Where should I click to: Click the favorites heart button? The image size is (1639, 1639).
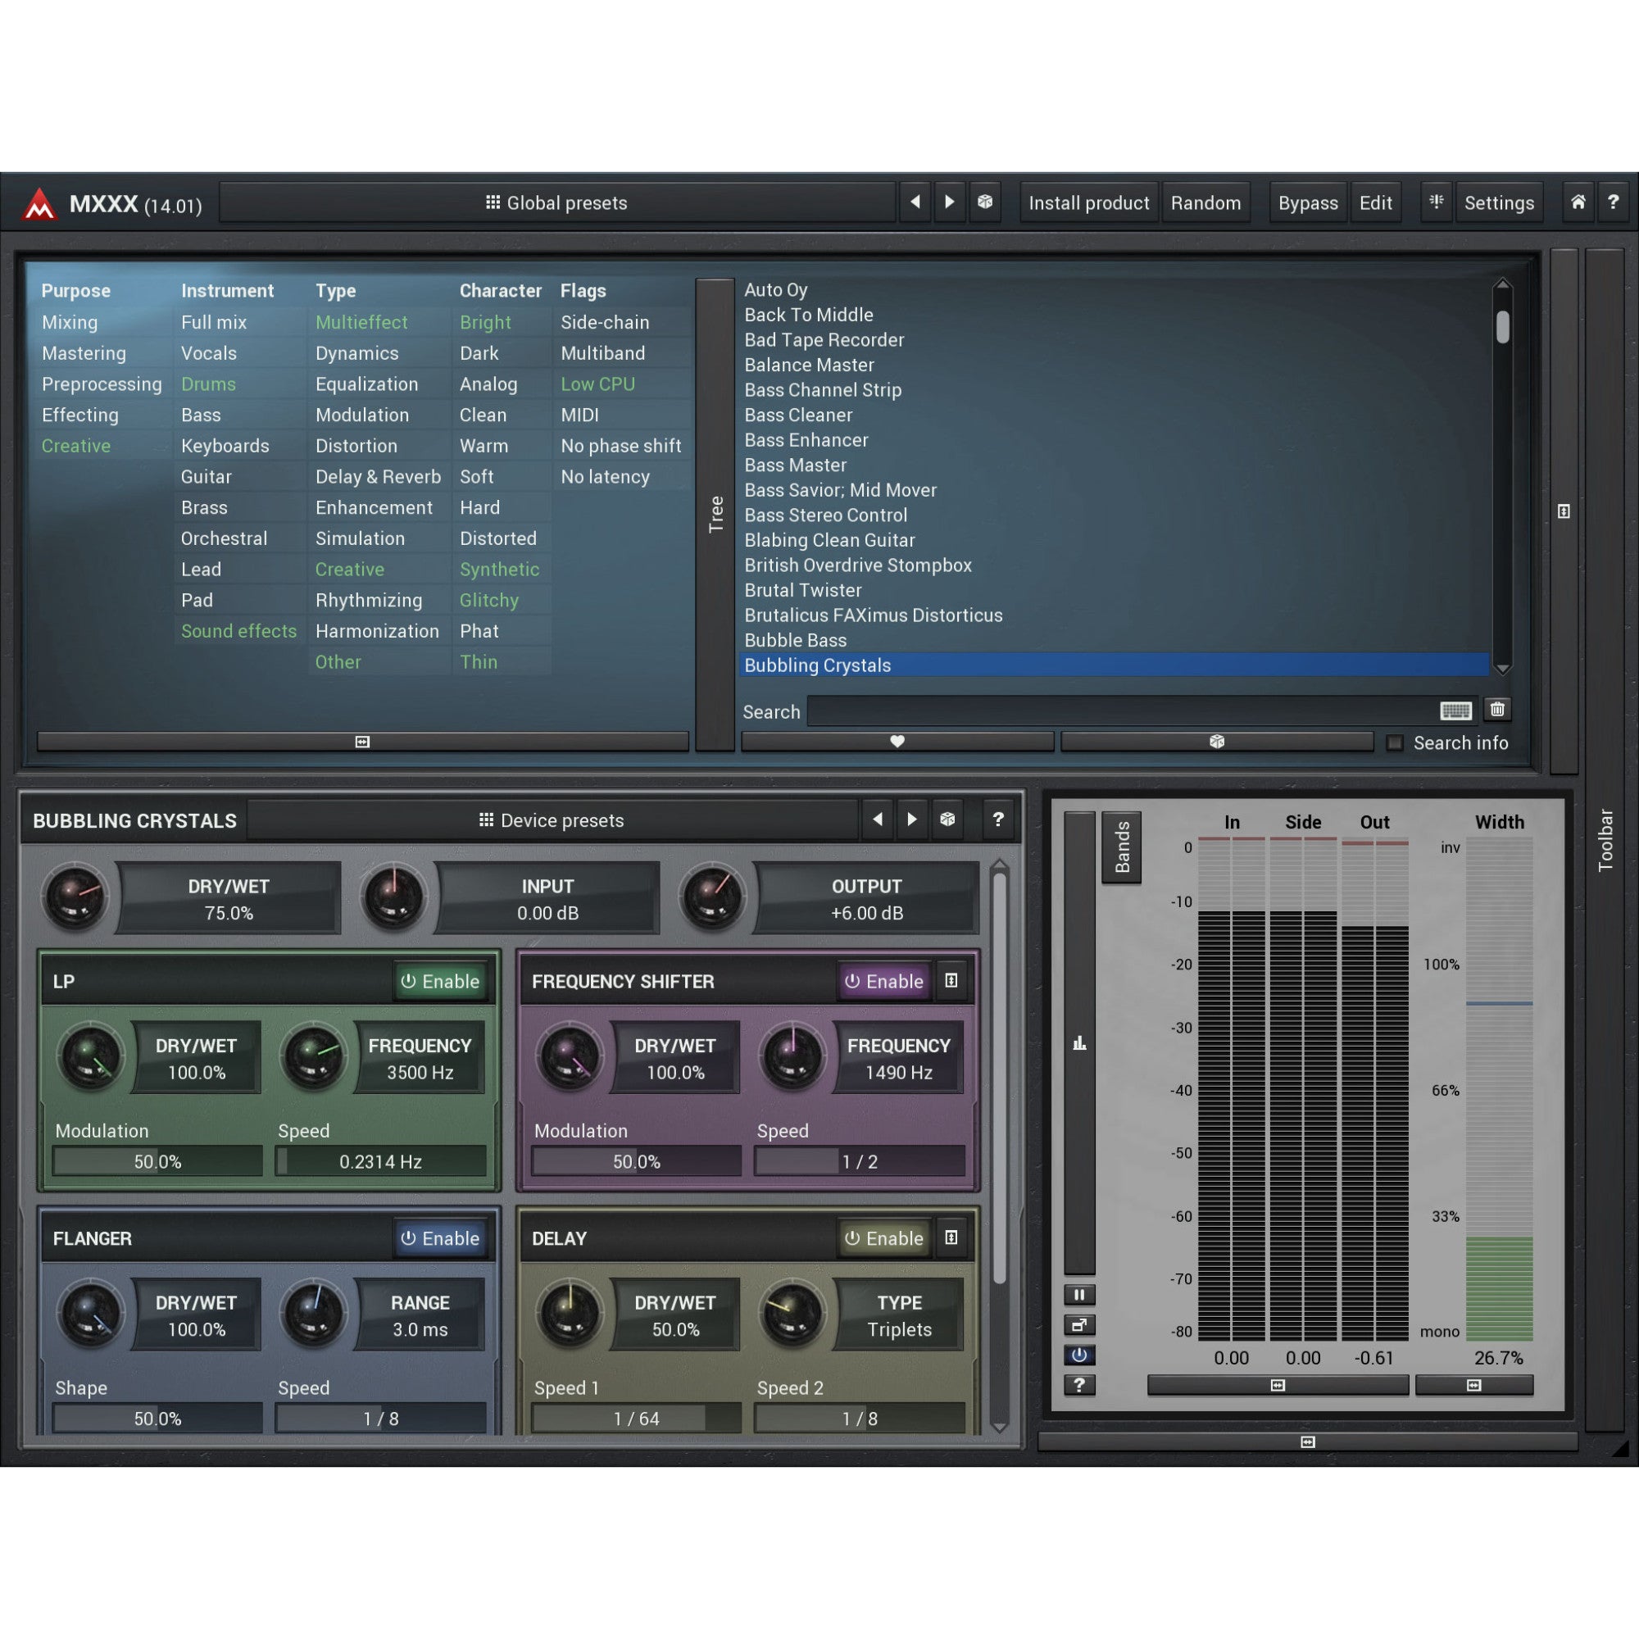point(897,742)
